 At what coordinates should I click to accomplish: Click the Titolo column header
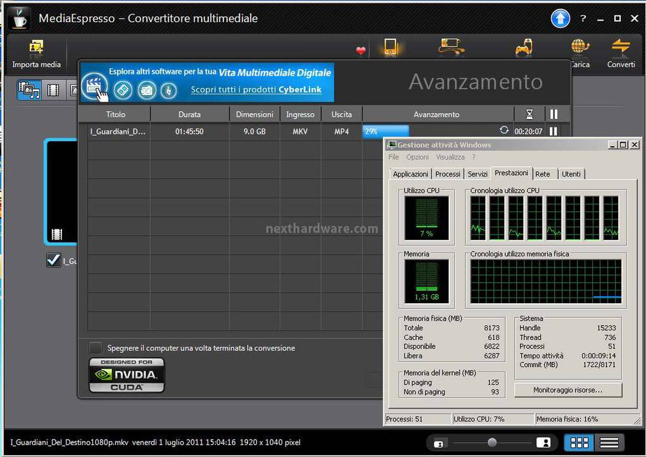[116, 114]
